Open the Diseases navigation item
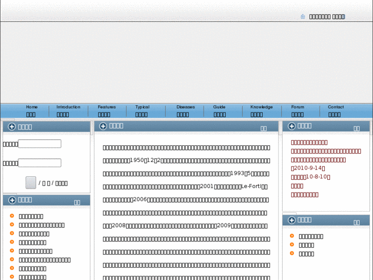Image resolution: width=373 pixels, height=280 pixels. (185, 111)
